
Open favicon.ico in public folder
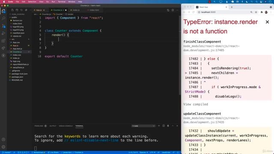coord(17,21)
